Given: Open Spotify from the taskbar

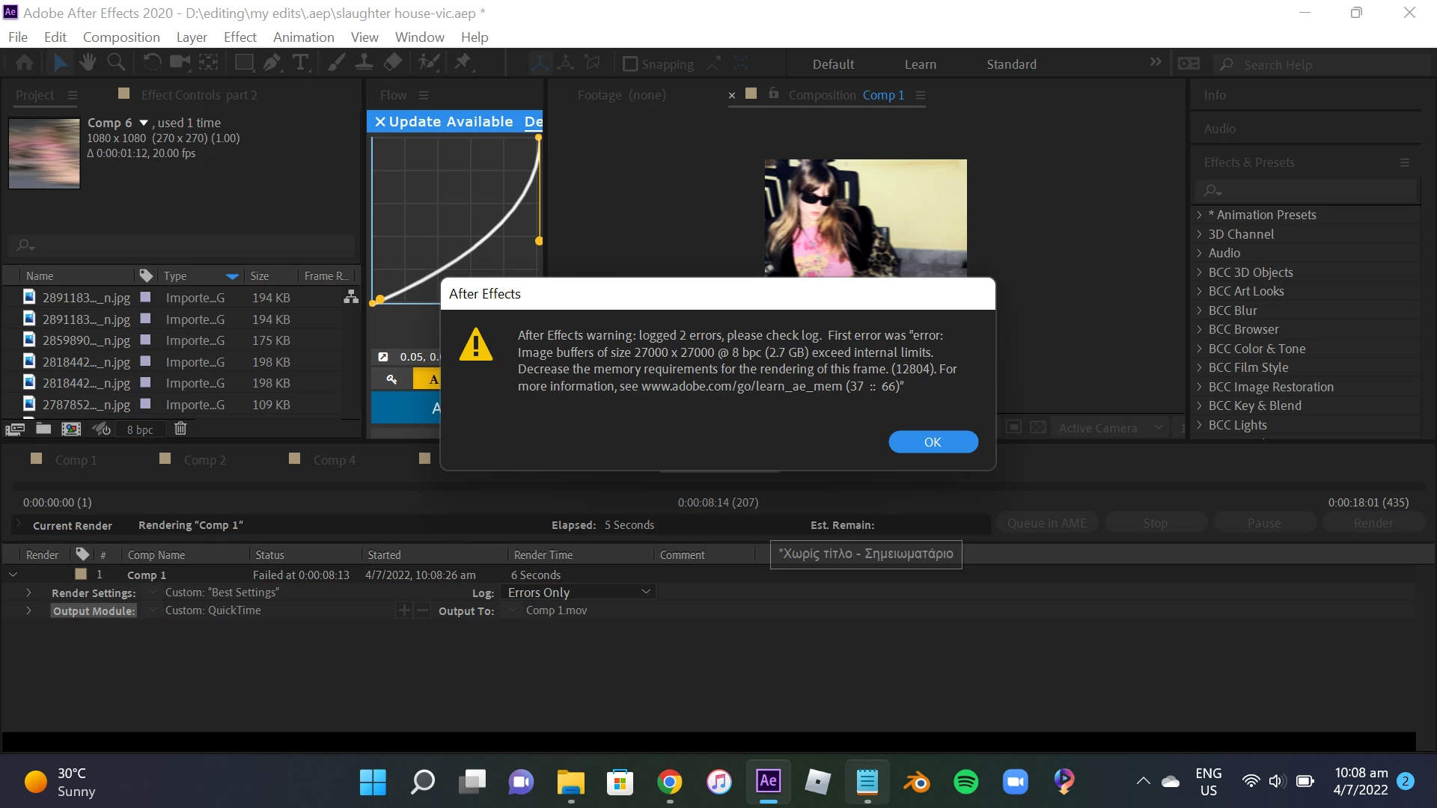Looking at the screenshot, I should [965, 782].
